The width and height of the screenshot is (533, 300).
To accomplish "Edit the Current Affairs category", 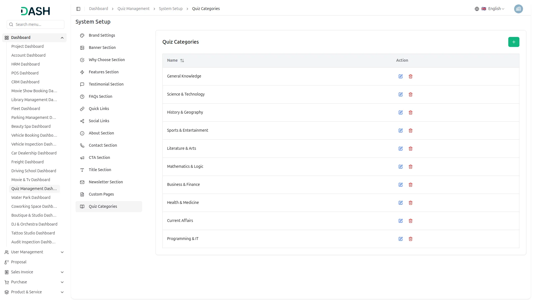I will pyautogui.click(x=401, y=221).
